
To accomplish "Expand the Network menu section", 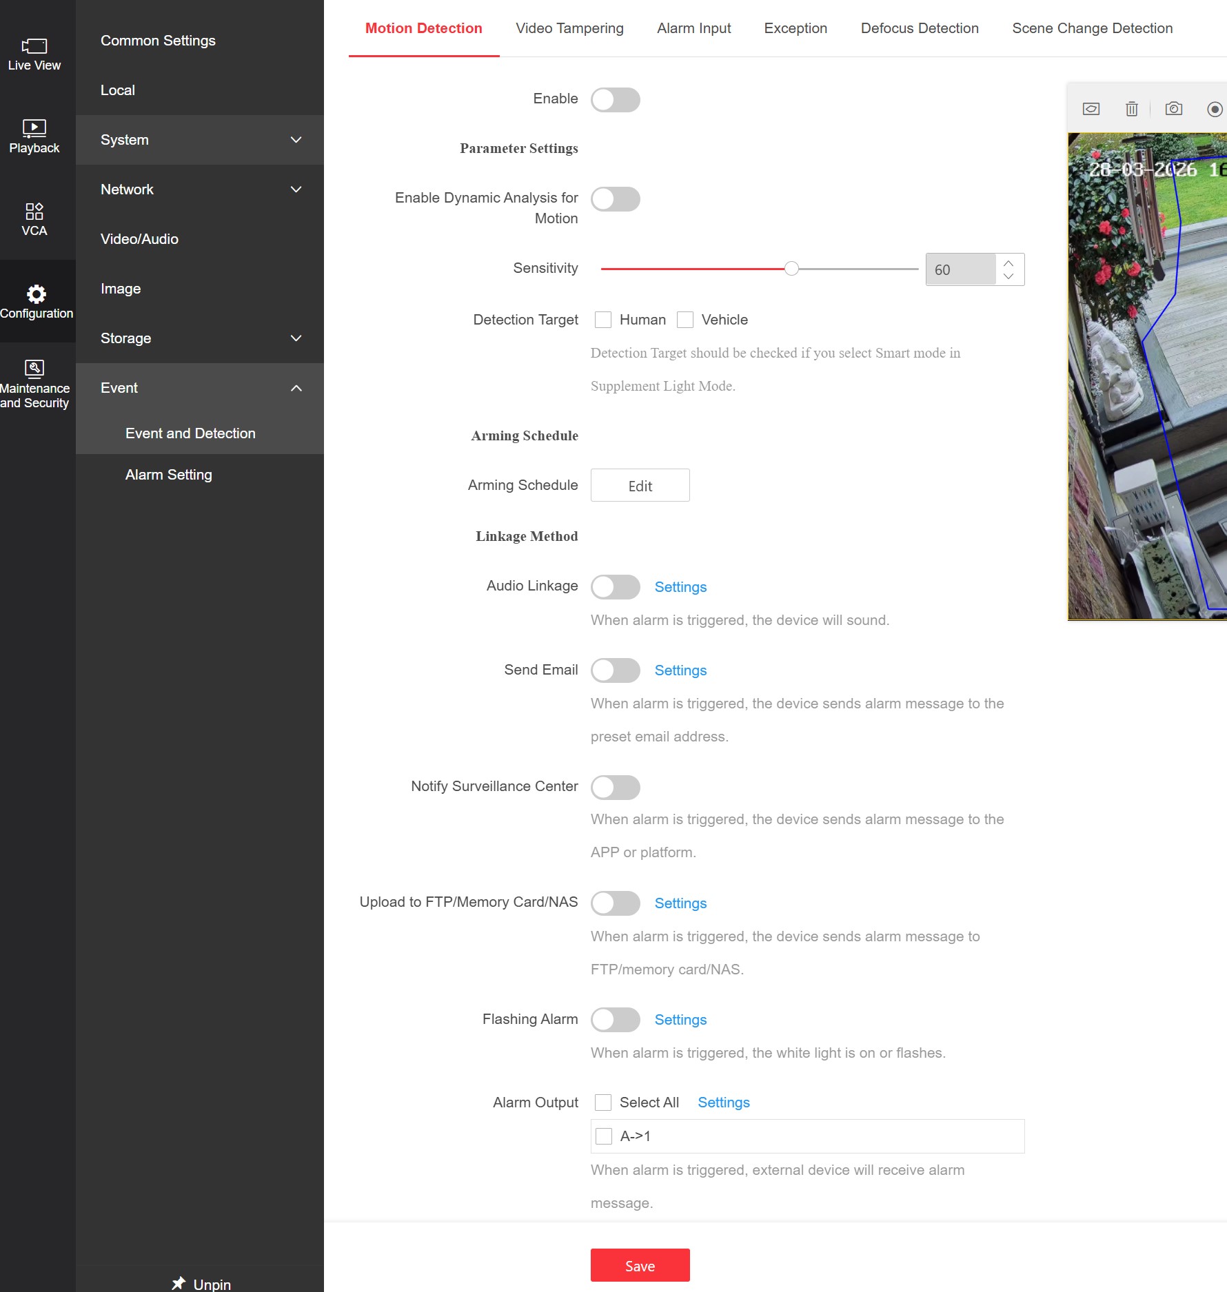I will coord(199,189).
